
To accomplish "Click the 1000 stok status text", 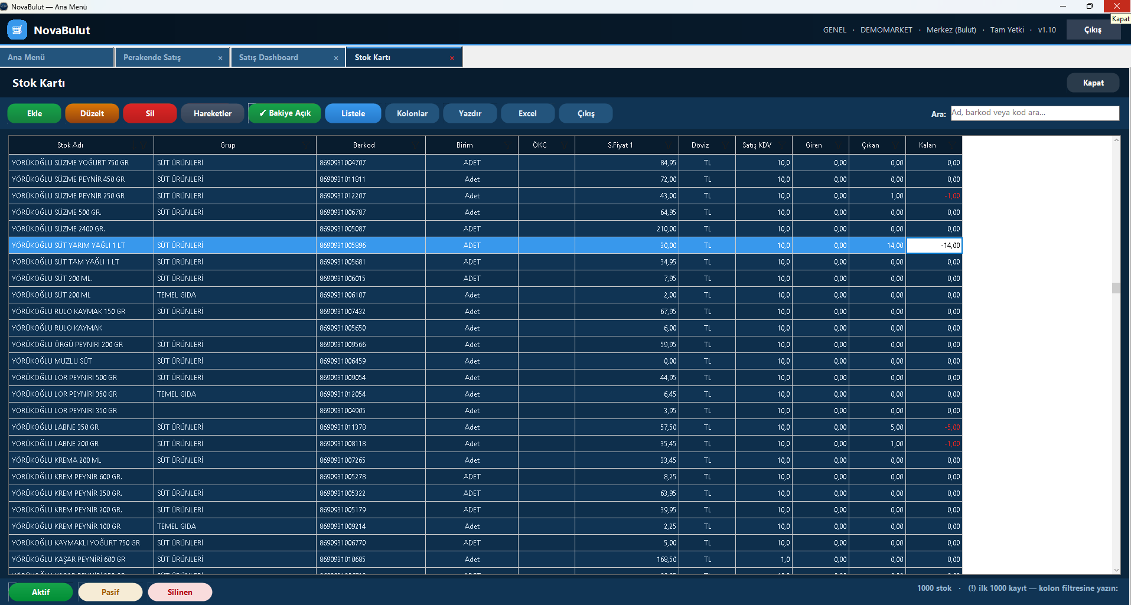I will point(934,588).
